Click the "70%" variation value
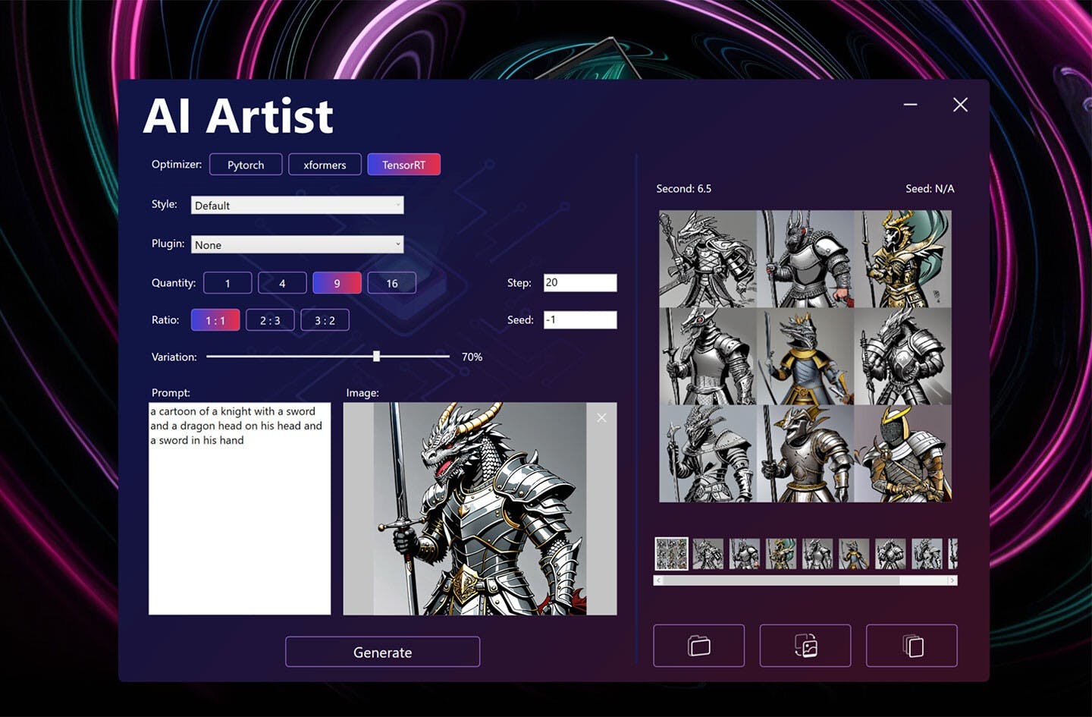This screenshot has width=1092, height=717. pyautogui.click(x=472, y=357)
